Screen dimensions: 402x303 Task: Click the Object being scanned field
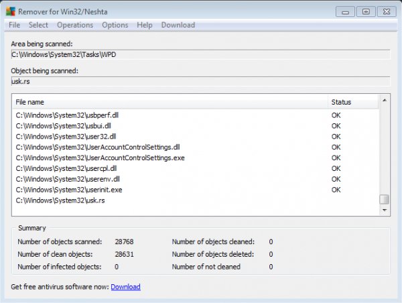(x=200, y=81)
